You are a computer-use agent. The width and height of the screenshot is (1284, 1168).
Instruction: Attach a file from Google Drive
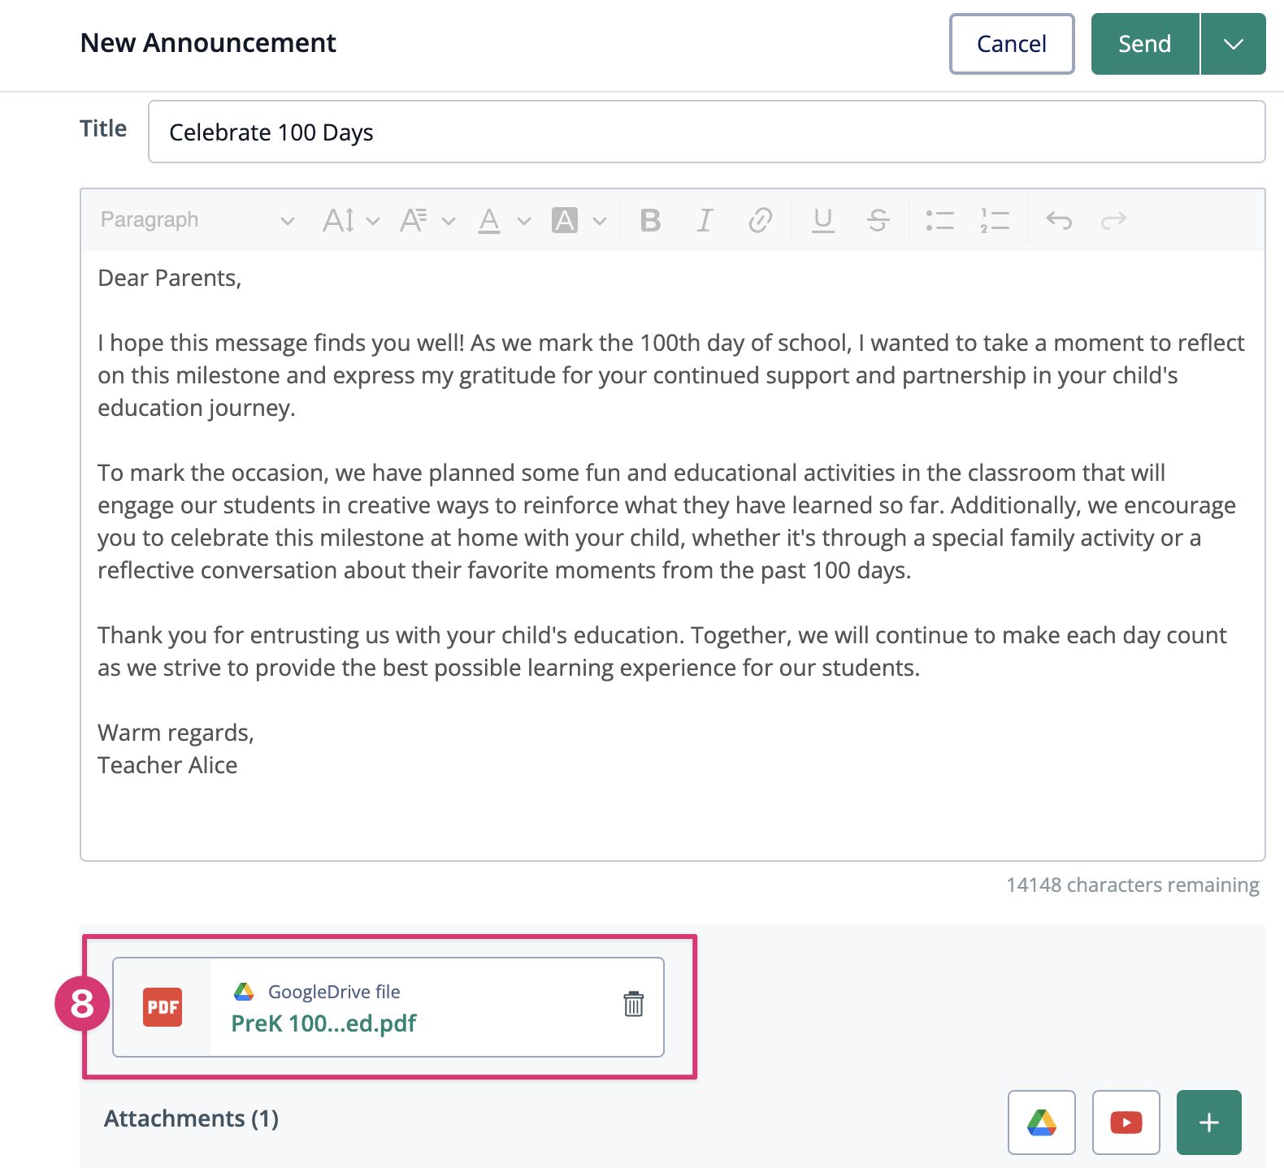tap(1041, 1122)
